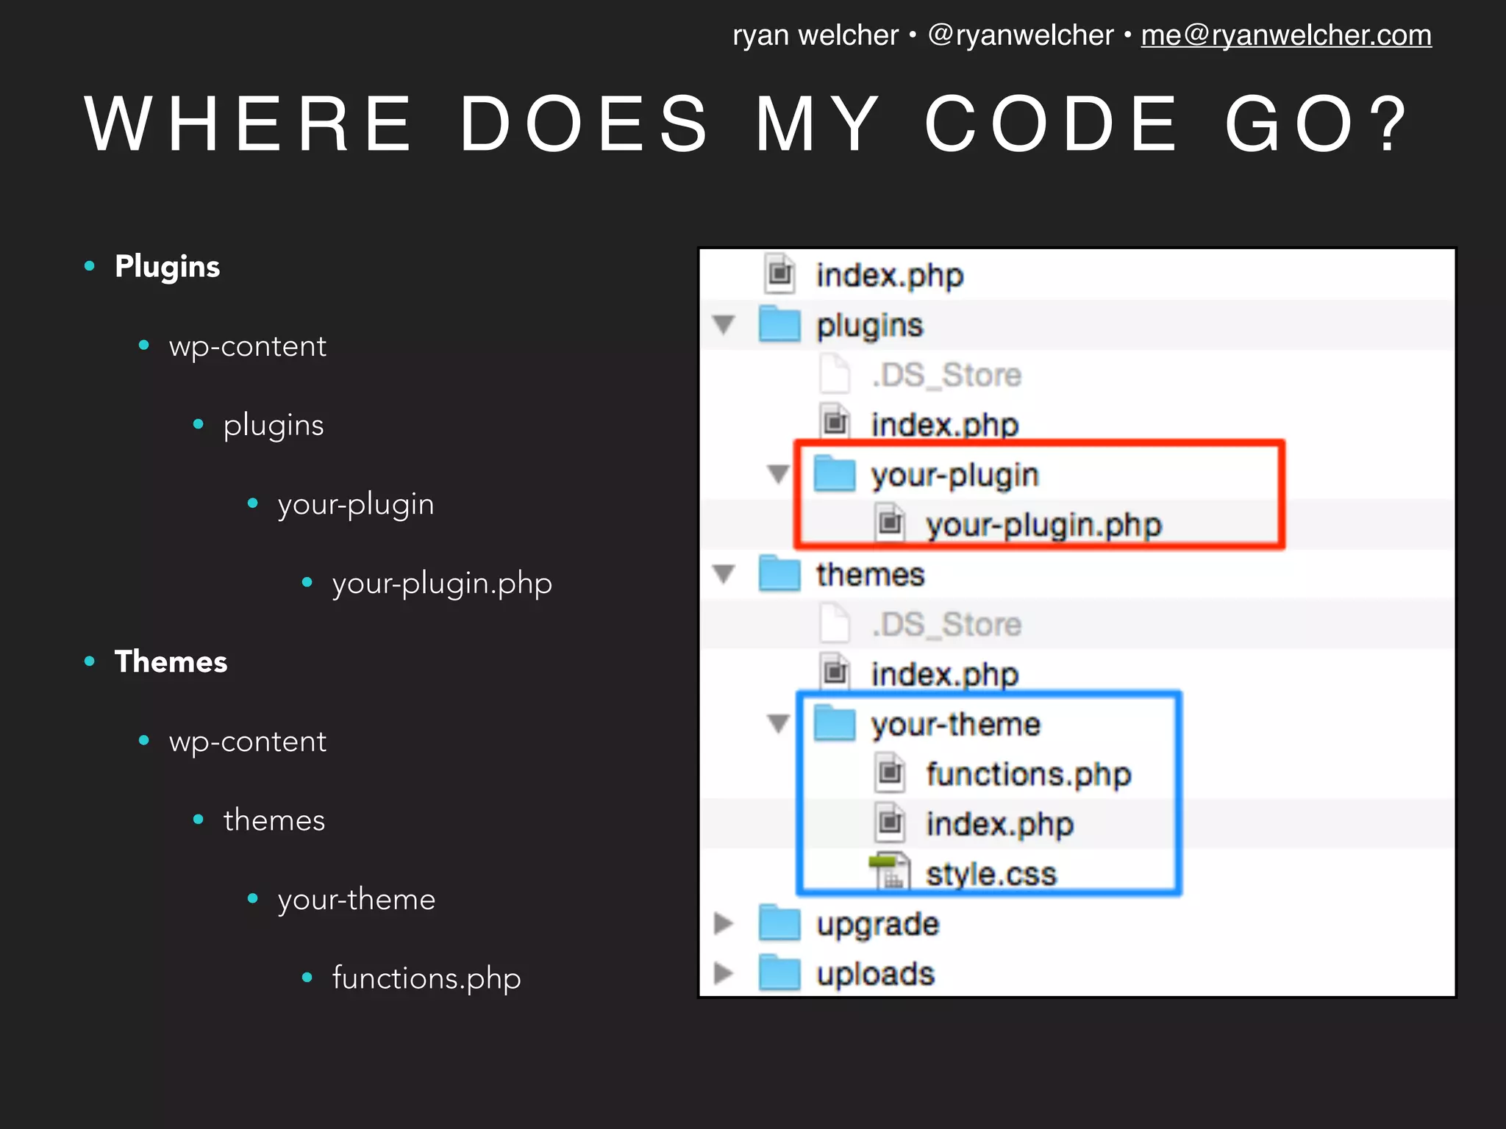
Task: Click the index.php icon directly under themes
Action: pyautogui.click(x=835, y=671)
